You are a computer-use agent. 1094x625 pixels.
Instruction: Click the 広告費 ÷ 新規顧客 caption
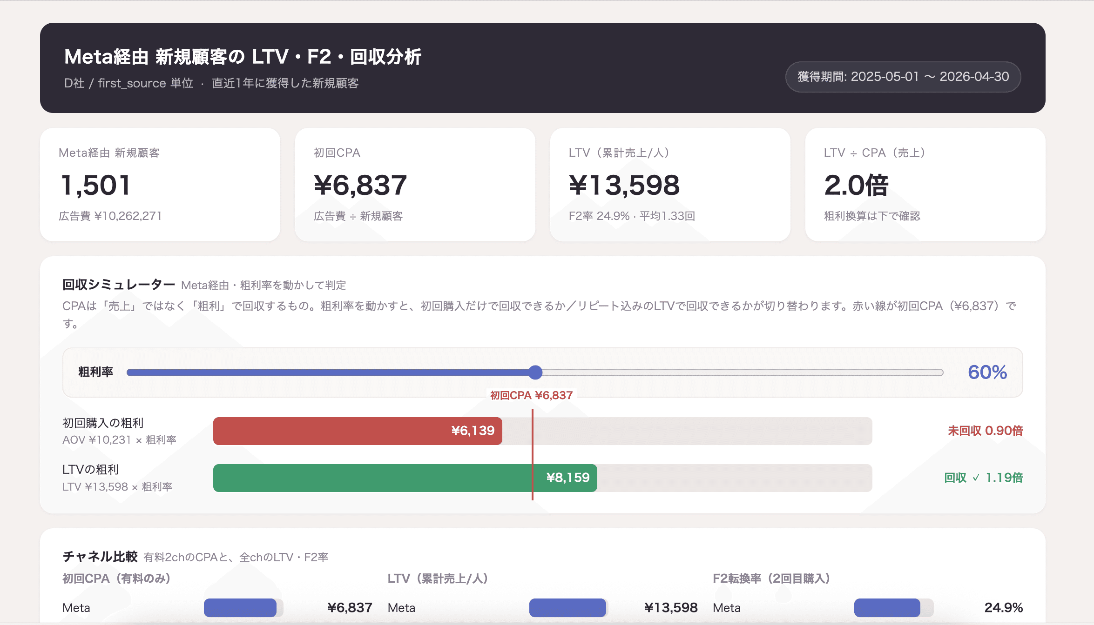[358, 216]
